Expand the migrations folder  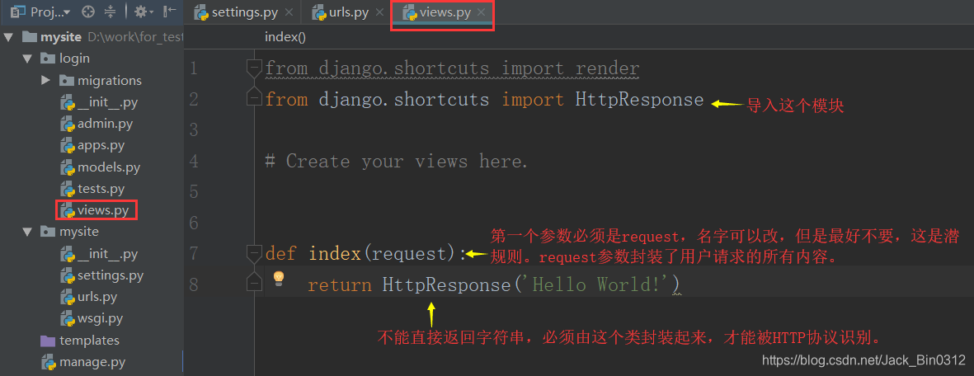coord(45,80)
